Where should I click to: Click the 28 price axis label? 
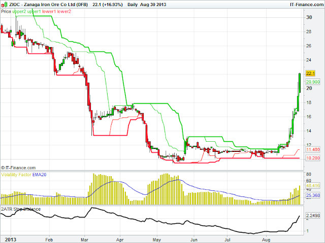309,32
